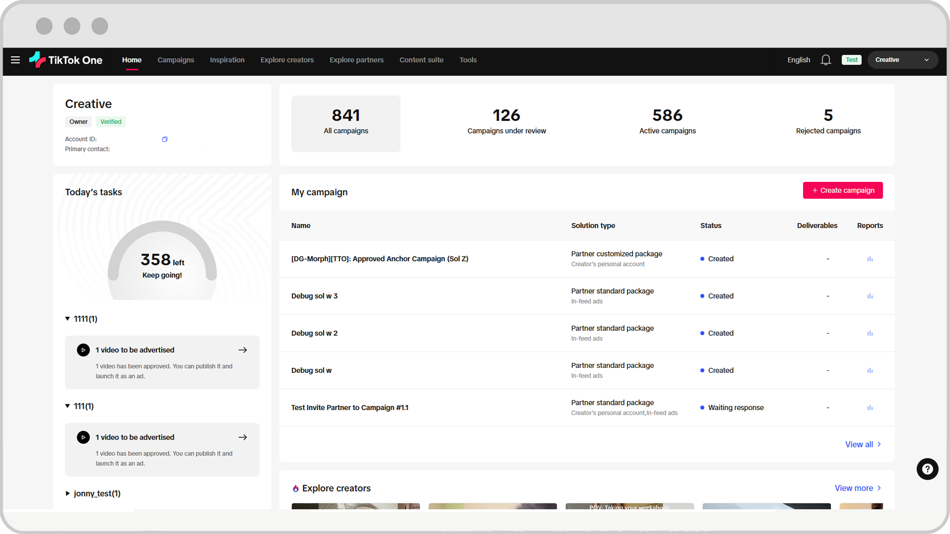Screen dimensions: 950x534
Task: Click the View all campaigns link
Action: 862,445
